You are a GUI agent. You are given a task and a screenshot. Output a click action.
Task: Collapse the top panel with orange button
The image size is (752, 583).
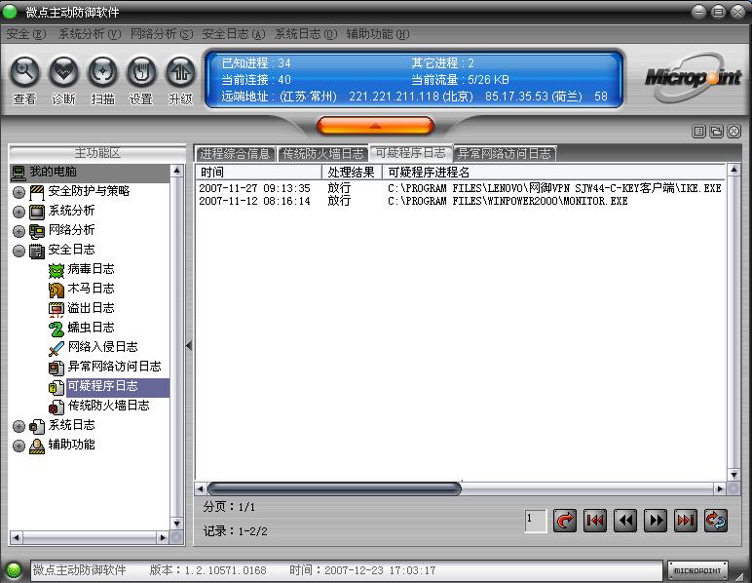[x=375, y=126]
